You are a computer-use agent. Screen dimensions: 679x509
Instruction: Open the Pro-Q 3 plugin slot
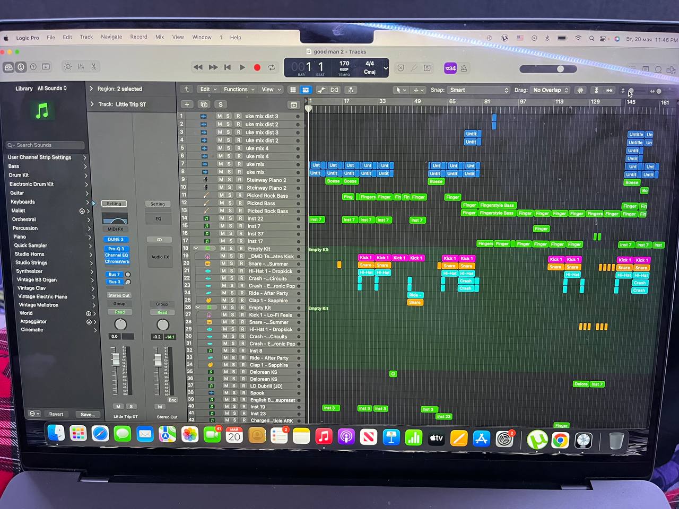coord(116,249)
